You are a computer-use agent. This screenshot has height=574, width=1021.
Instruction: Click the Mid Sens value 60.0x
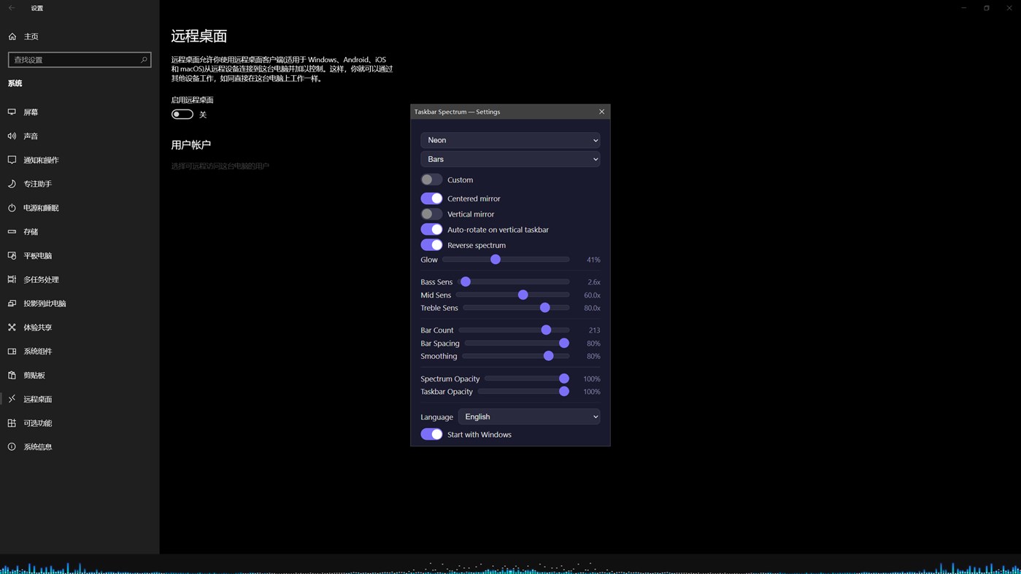click(592, 295)
